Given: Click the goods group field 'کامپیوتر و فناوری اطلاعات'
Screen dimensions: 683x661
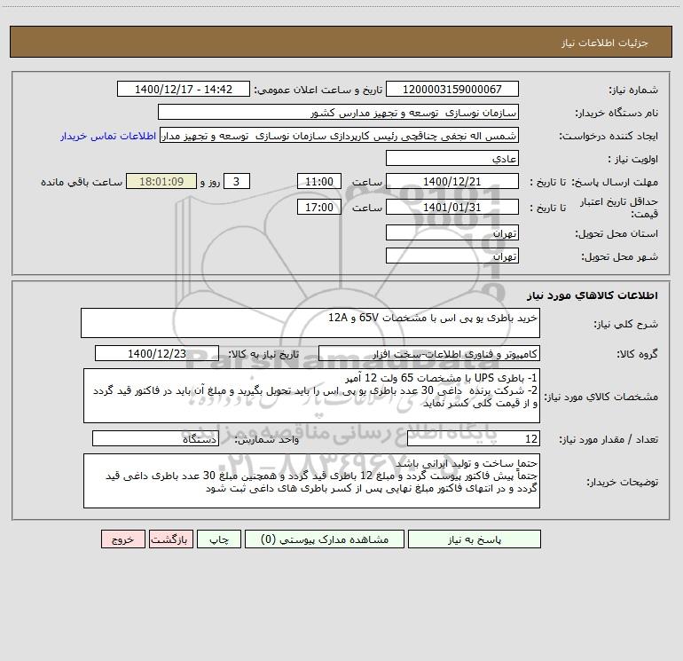Looking at the screenshot, I should (429, 353).
